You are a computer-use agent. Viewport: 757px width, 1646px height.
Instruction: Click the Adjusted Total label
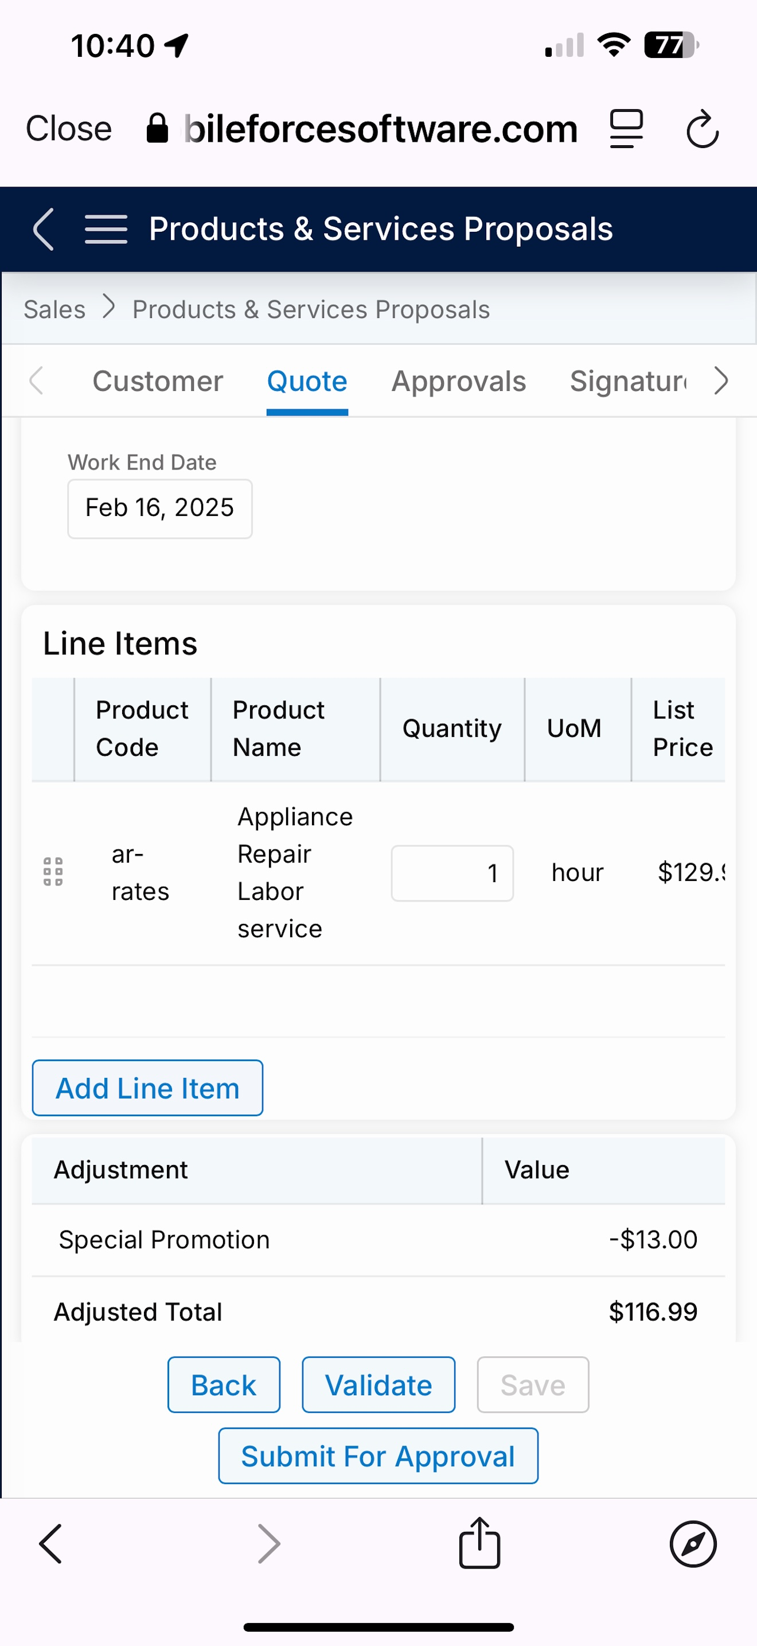(138, 1312)
